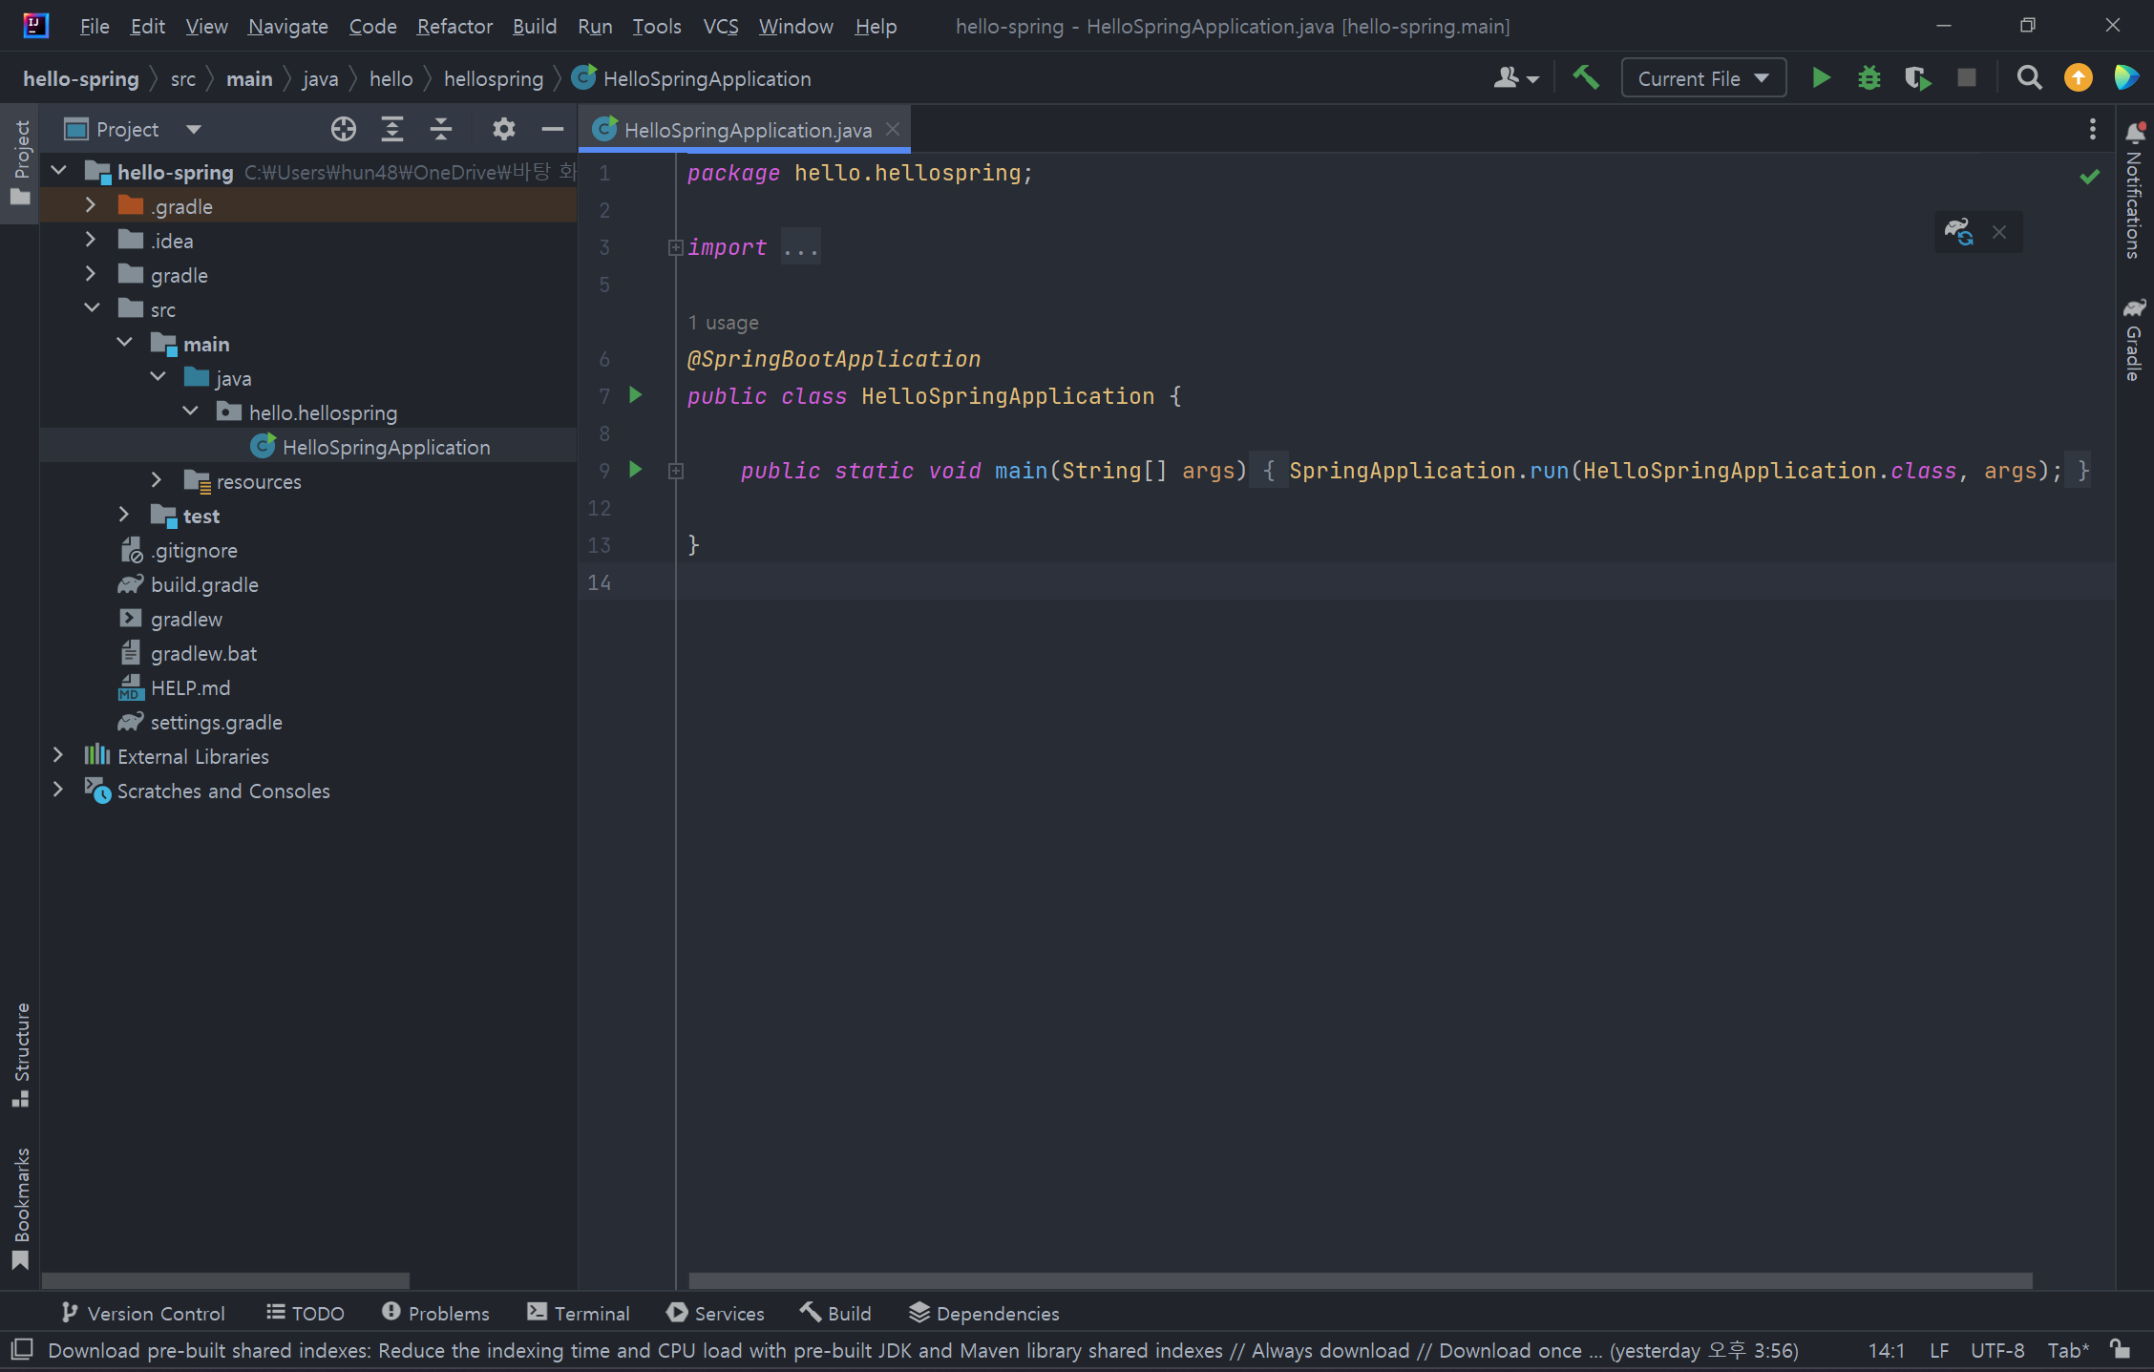Viewport: 2154px width, 1372px height.
Task: Toggle the Project tool window stripe button
Action: tap(20, 162)
